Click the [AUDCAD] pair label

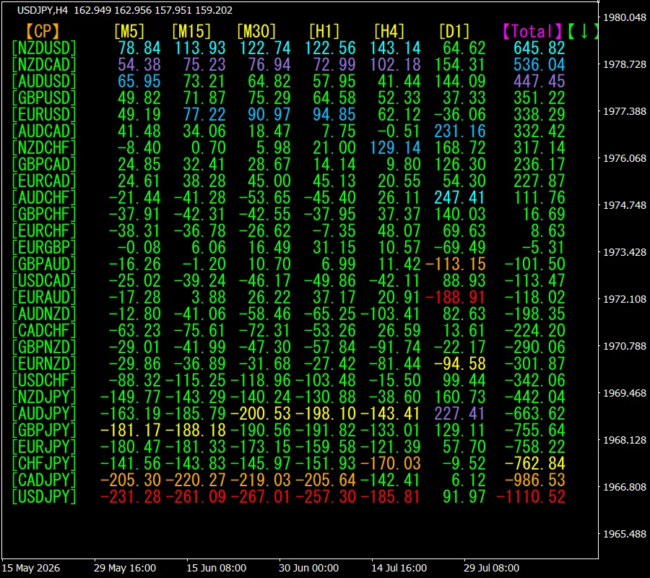pyautogui.click(x=44, y=131)
